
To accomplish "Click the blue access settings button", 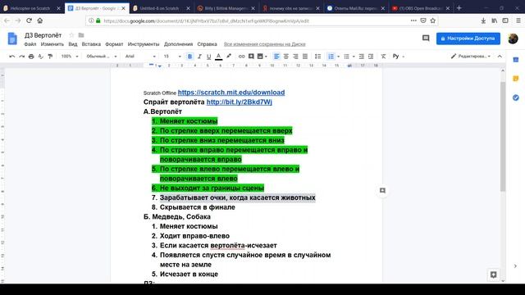I will click(x=468, y=39).
